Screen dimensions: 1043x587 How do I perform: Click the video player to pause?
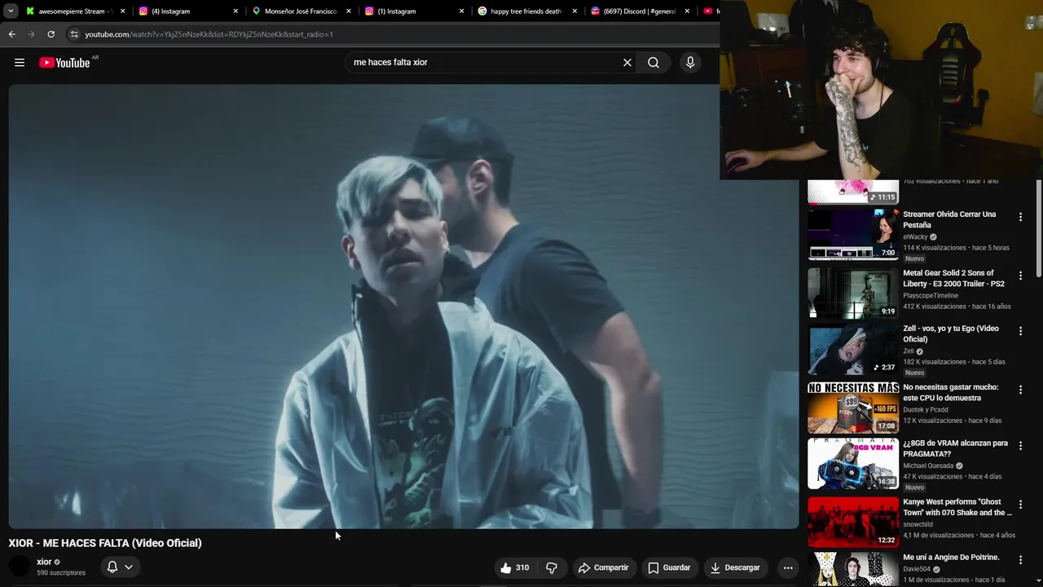tap(404, 307)
